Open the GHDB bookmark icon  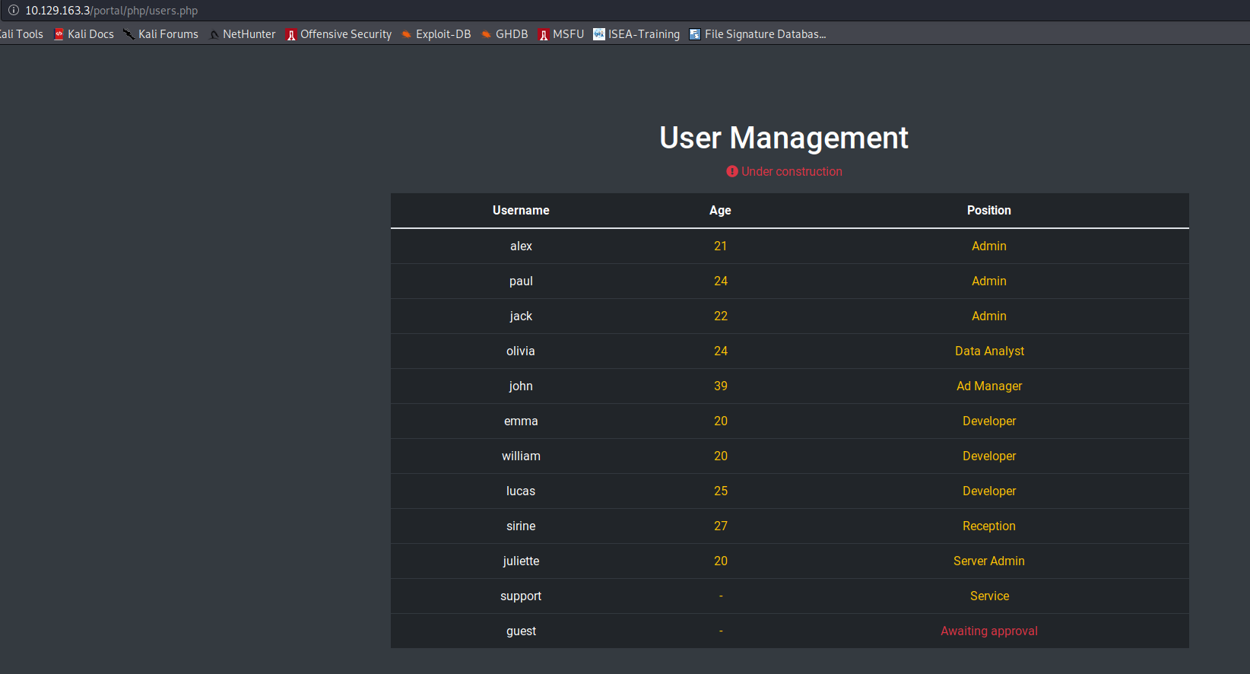coord(486,34)
